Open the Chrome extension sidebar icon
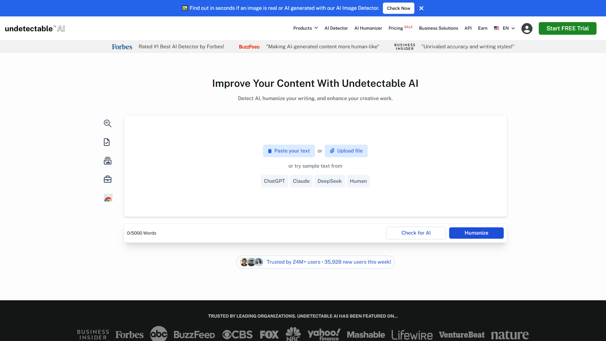Screen dimensions: 606x341 coord(108,198)
